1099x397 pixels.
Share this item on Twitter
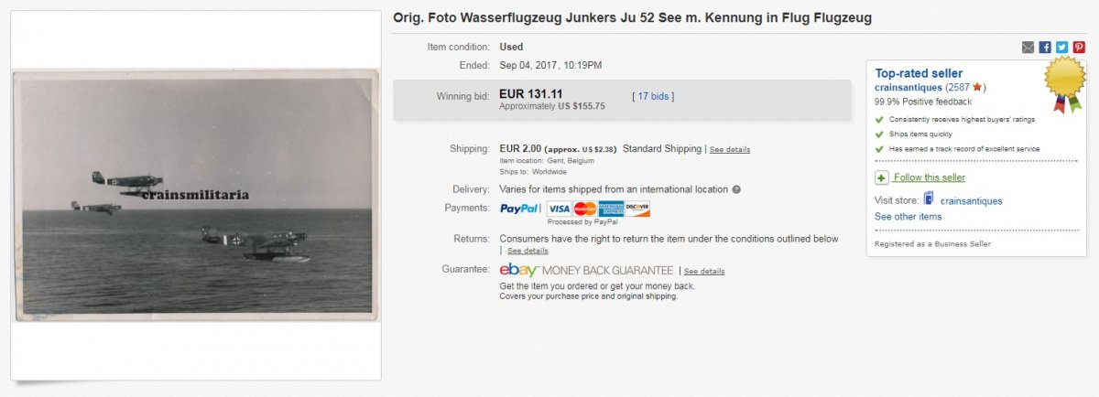coord(1061,48)
